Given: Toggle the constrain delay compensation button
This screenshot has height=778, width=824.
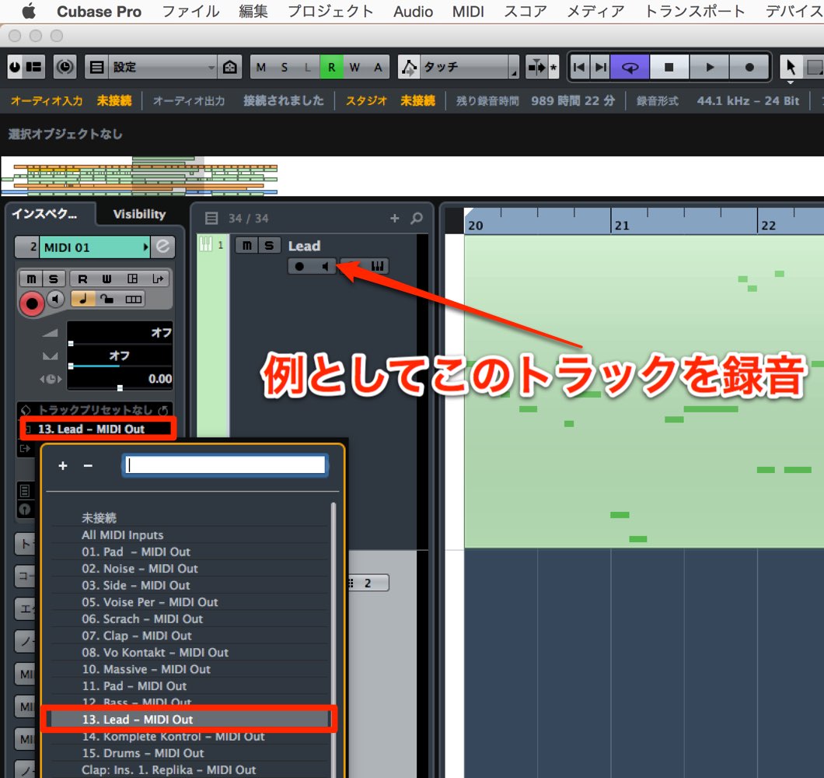Looking at the screenshot, I should [x=65, y=67].
